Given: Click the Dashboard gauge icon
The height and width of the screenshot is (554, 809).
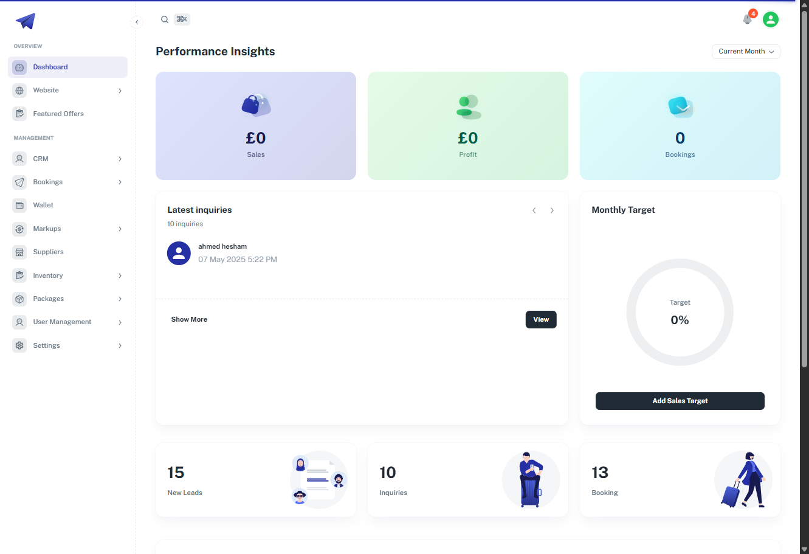Looking at the screenshot, I should [x=19, y=67].
